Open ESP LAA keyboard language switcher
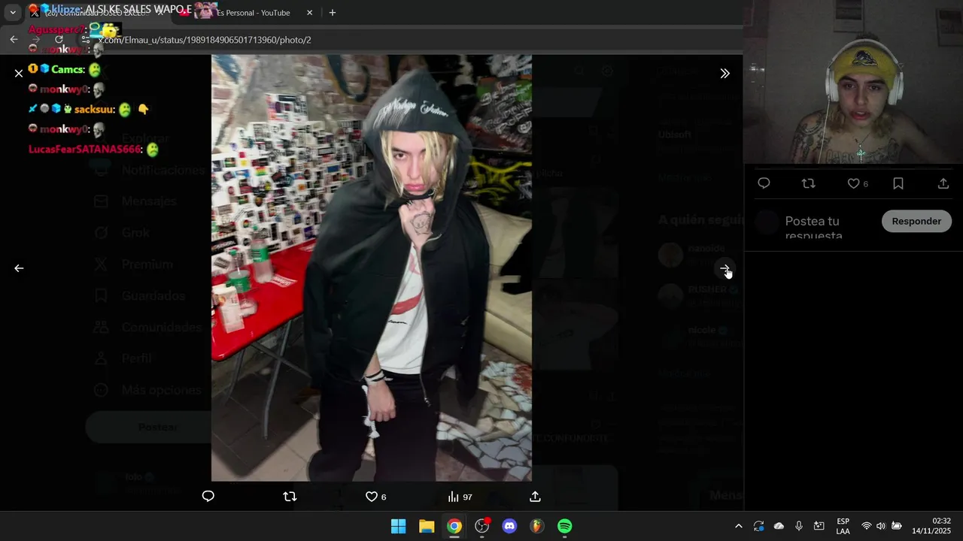This screenshot has width=963, height=541. (843, 526)
